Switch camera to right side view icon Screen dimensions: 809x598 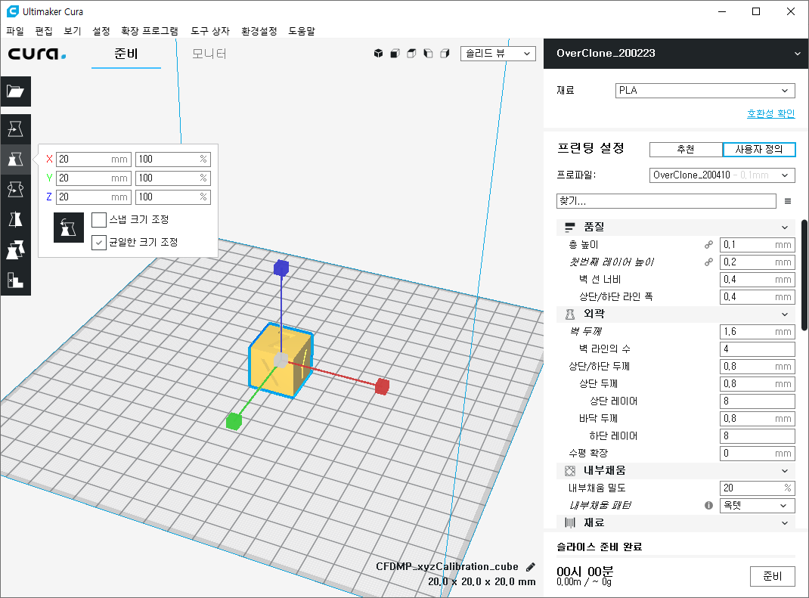click(445, 53)
